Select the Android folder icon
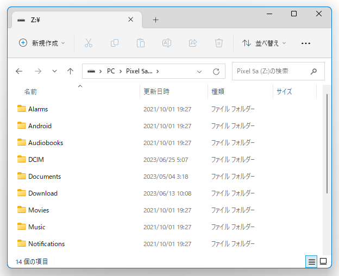339x276 pixels. [22, 126]
